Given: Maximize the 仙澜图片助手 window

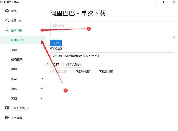Looking at the screenshot, I should pyautogui.click(x=164, y=2).
